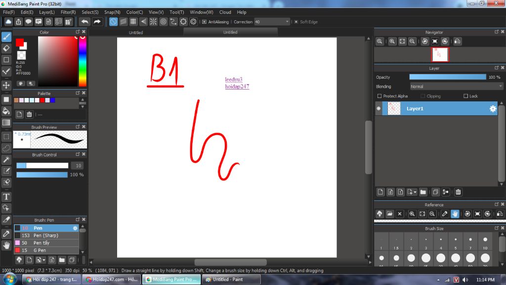The image size is (506, 285).
Task: Click the leedyu3 link on canvas
Action: (234, 80)
